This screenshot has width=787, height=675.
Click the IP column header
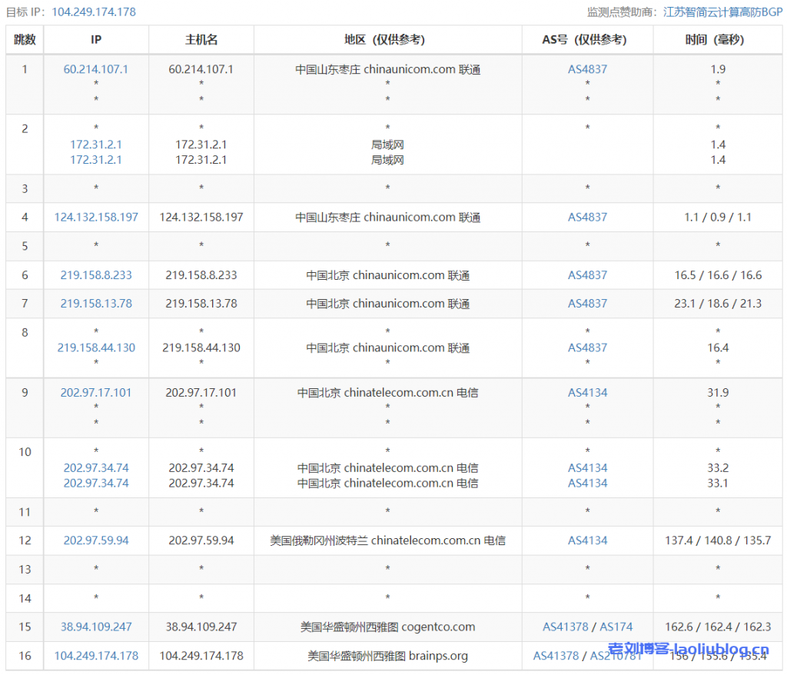tap(95, 39)
